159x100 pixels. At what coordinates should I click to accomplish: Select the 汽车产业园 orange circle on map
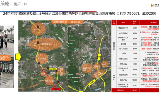point(50,81)
